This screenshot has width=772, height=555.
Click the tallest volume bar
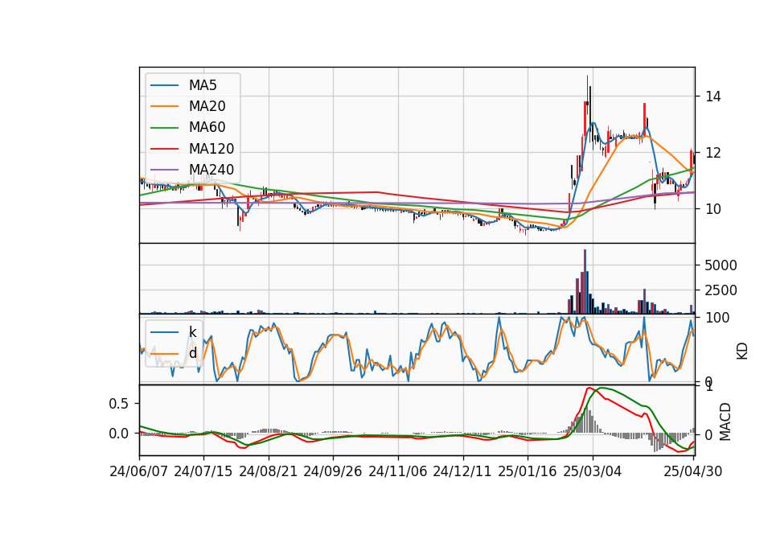585,282
